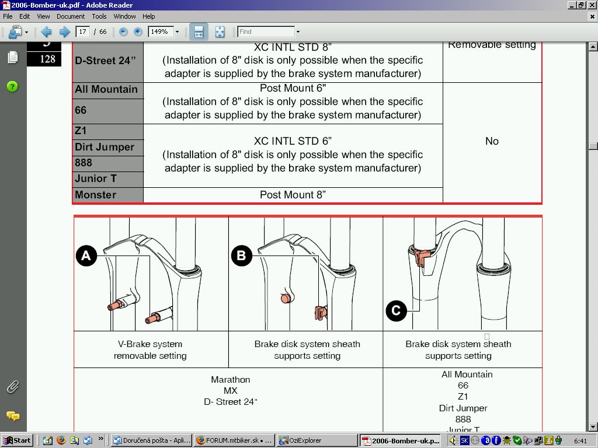This screenshot has height=448, width=598.
Task: Show the Comments panel icon
Action: tap(12, 416)
